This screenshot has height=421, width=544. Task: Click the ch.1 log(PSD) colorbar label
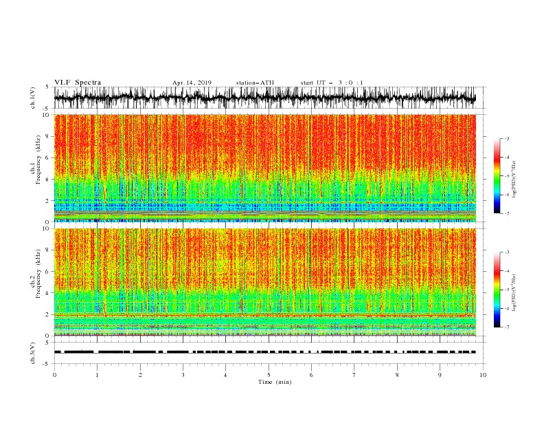click(515, 180)
